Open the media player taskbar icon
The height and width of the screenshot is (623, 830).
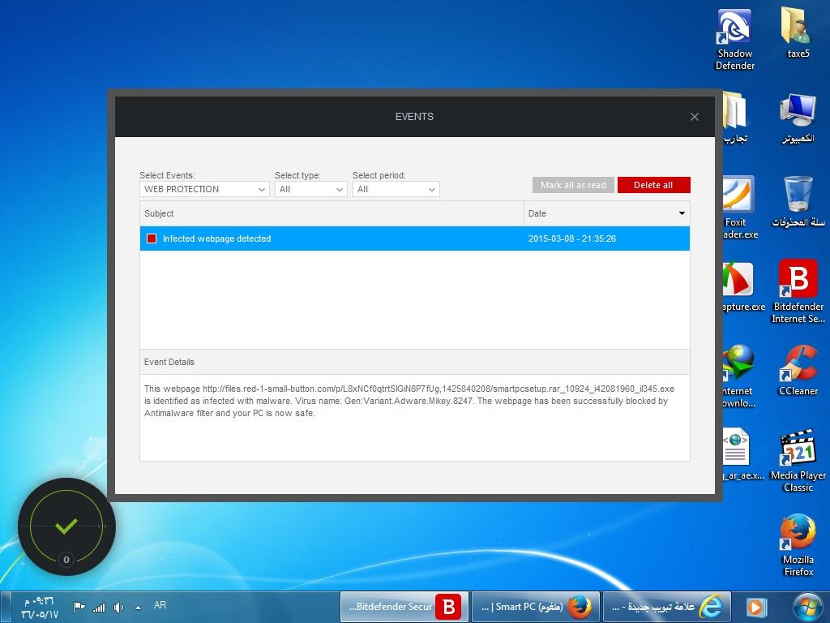click(756, 607)
